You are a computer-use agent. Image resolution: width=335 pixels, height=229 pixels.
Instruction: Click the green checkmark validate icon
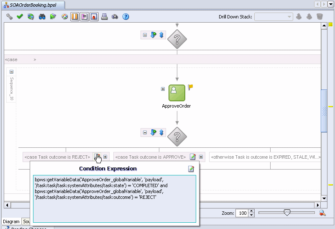point(20,16)
